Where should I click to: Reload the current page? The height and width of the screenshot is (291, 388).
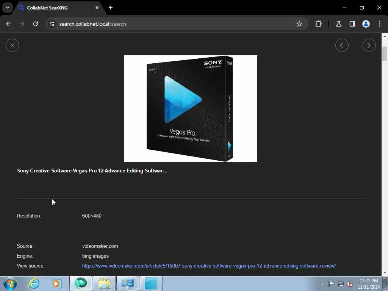coord(36,24)
